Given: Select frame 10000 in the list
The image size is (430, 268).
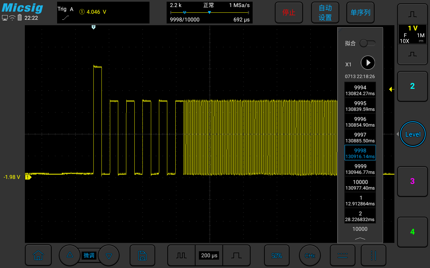Looking at the screenshot, I should [x=360, y=185].
